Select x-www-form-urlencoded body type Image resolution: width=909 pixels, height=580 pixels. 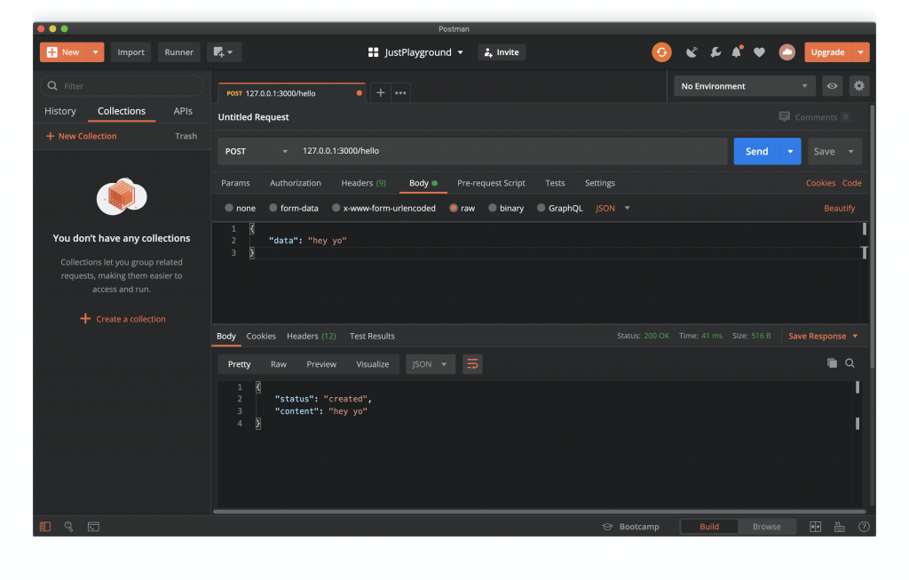336,208
